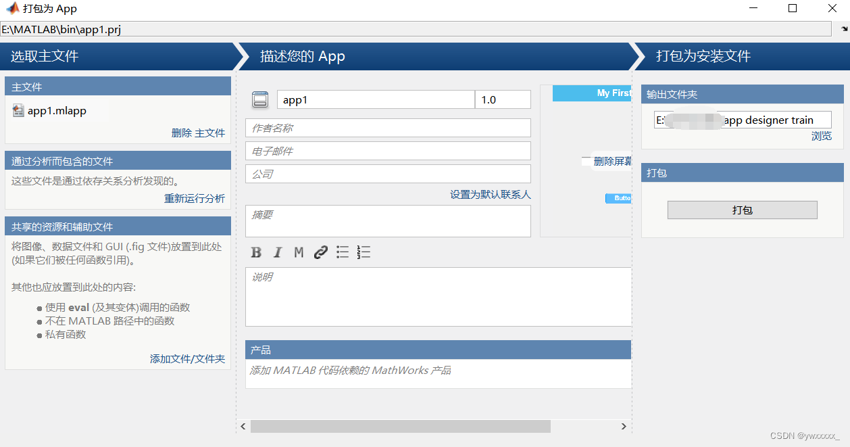Click the 产品 section header
The height and width of the screenshot is (447, 850).
click(x=438, y=350)
